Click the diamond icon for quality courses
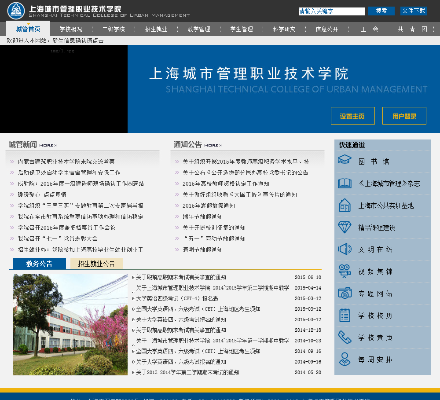Viewport: 440px width, 400px height. pos(345,227)
